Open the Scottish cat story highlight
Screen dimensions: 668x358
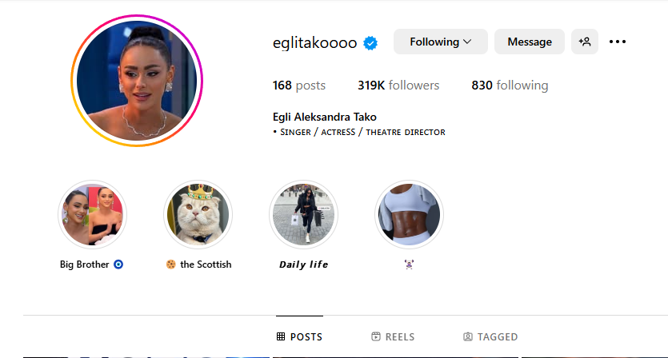coord(198,214)
